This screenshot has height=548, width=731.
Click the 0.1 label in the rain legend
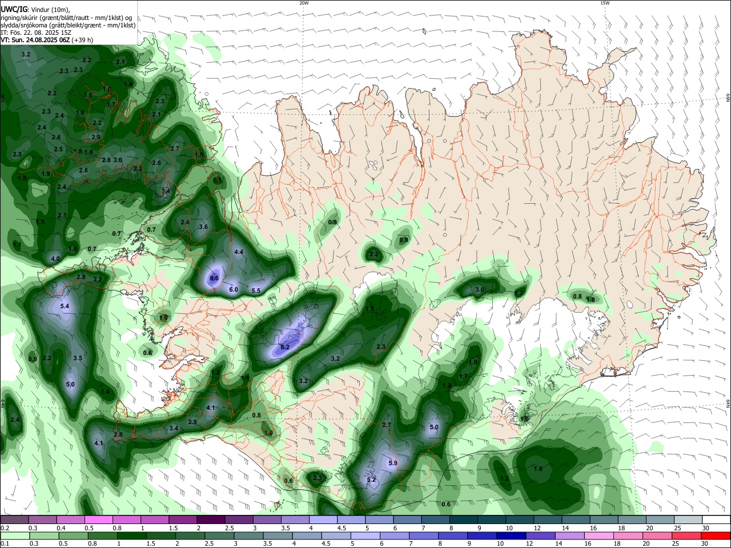(x=3, y=544)
